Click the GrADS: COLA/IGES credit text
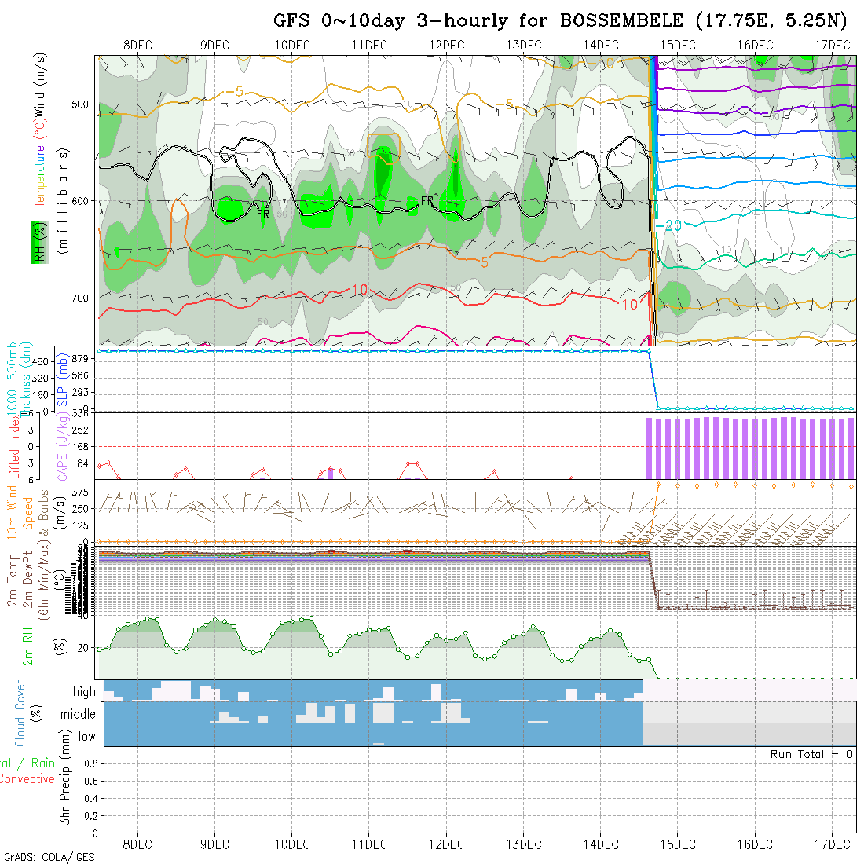Screen dimensions: 864x864 (x=49, y=857)
